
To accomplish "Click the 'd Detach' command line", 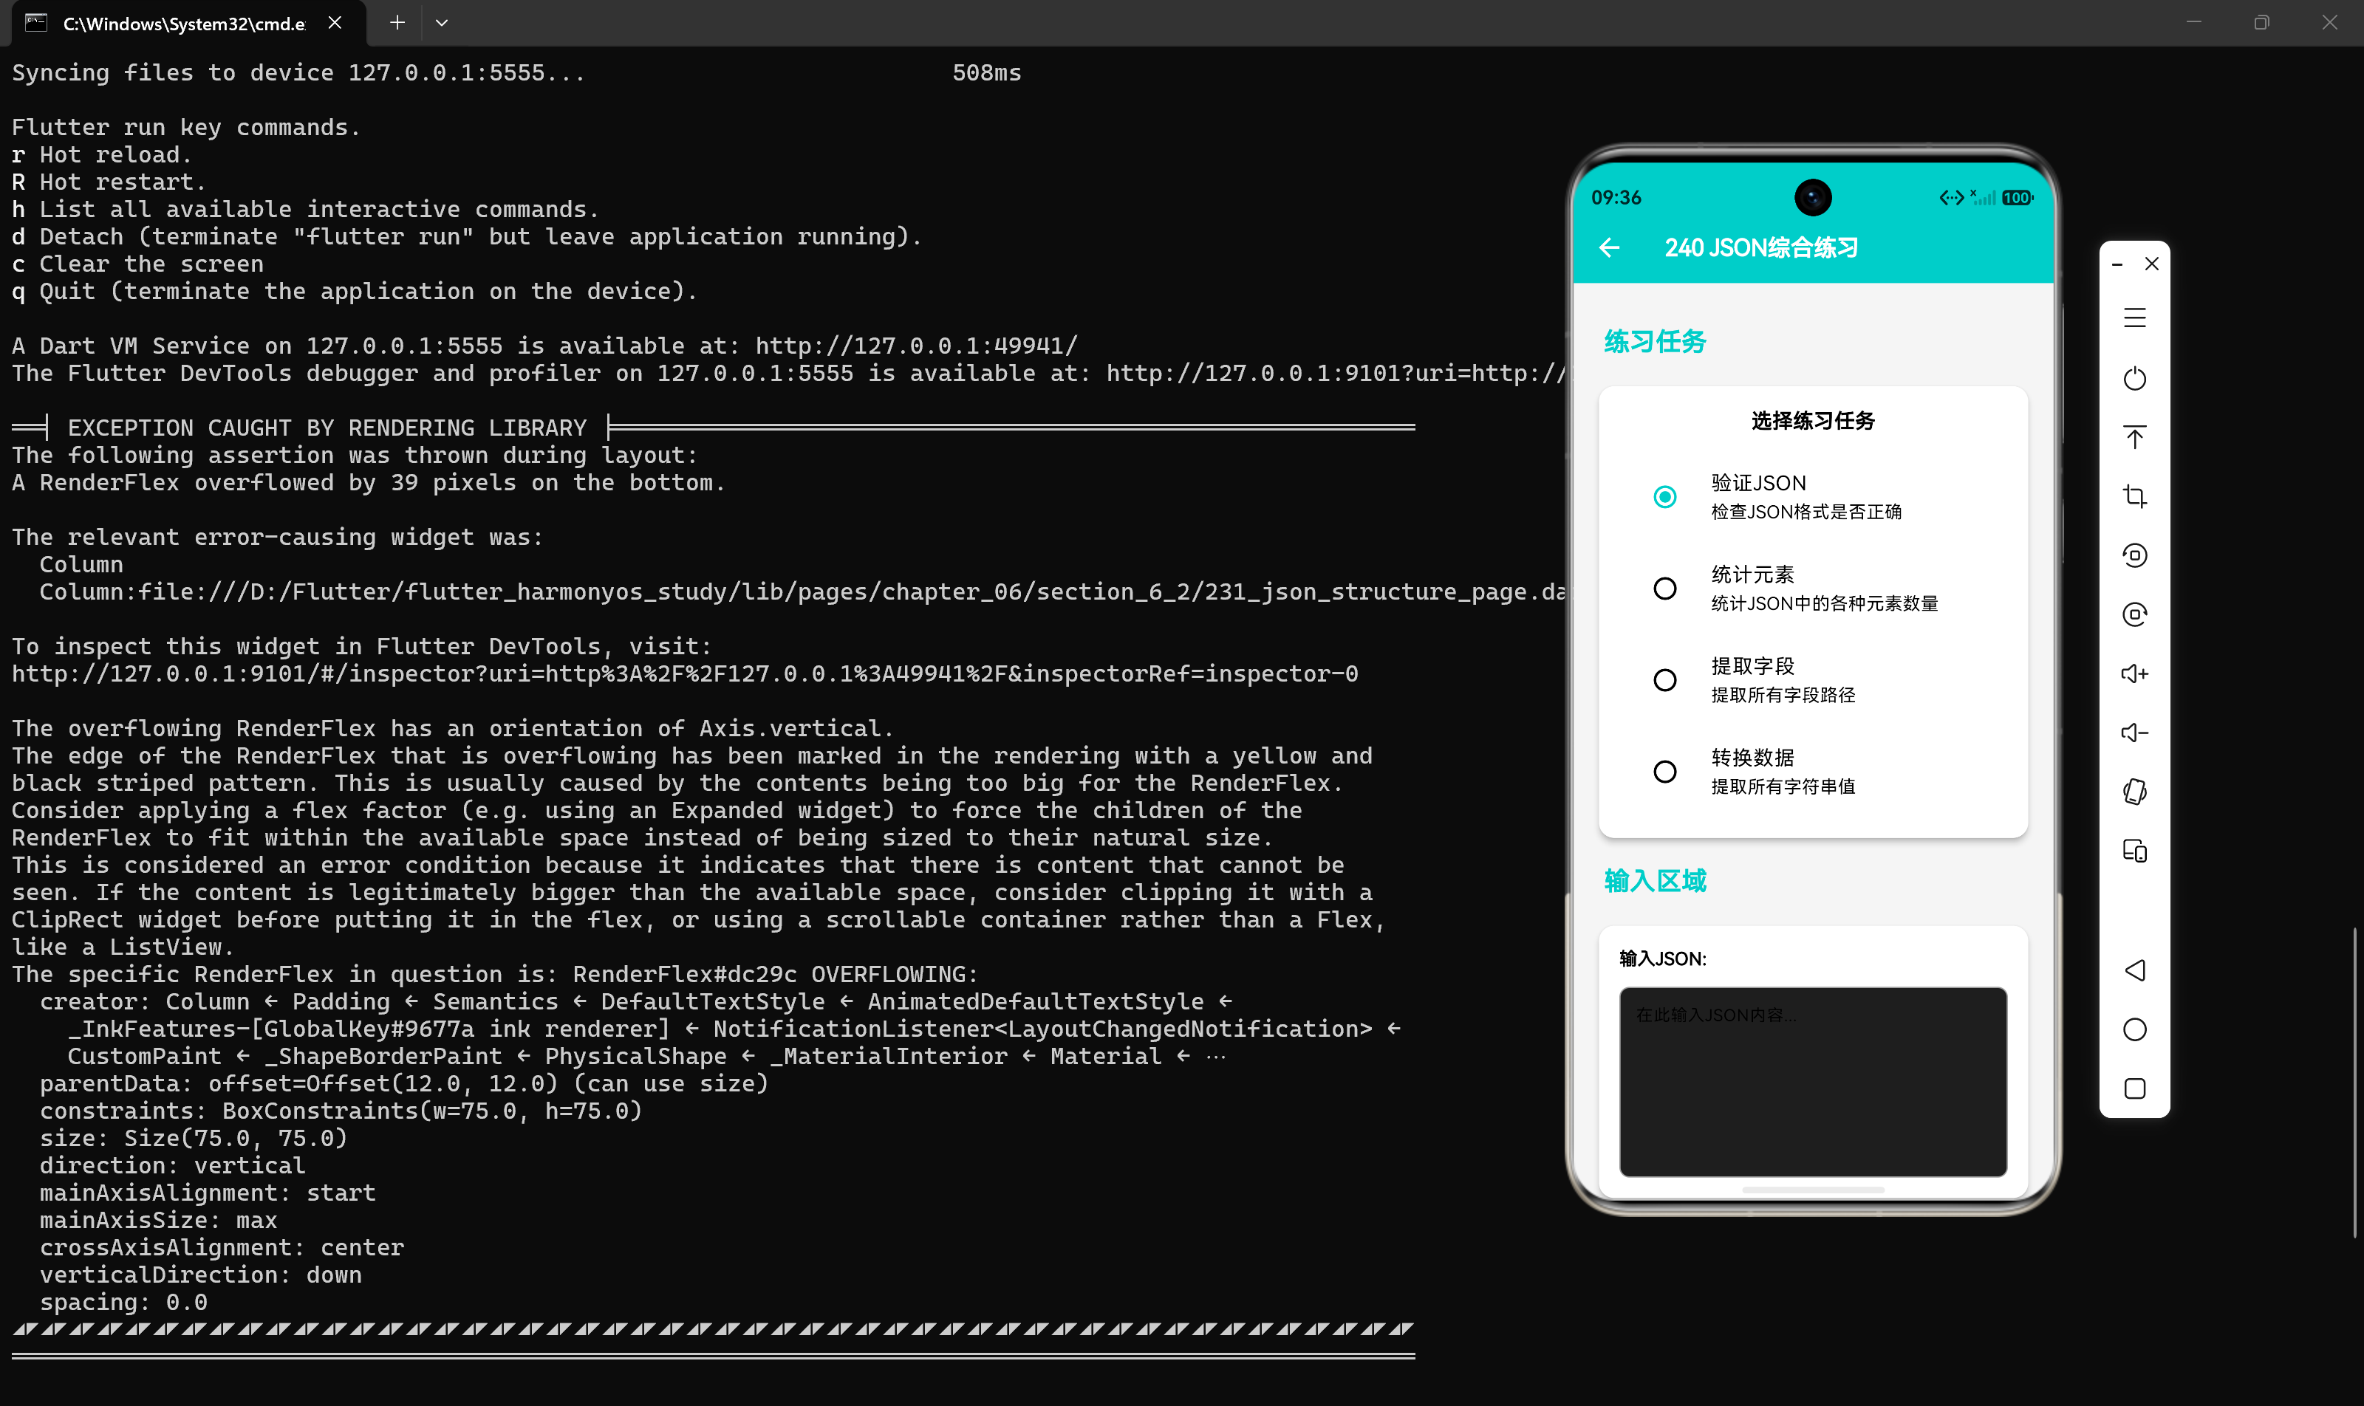I will point(466,237).
